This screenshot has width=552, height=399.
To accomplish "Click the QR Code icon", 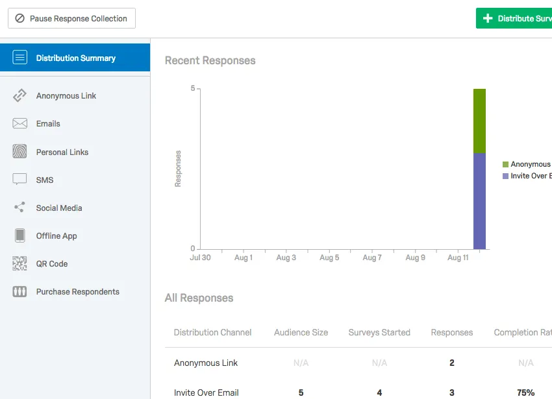I will 20,263.
